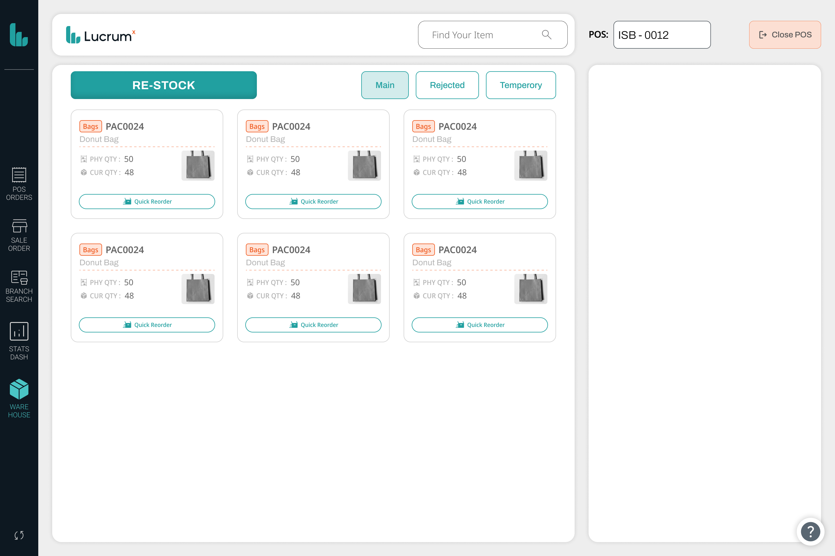Click PHY QTY 50 on the first top card
The image size is (835, 556).
107,159
